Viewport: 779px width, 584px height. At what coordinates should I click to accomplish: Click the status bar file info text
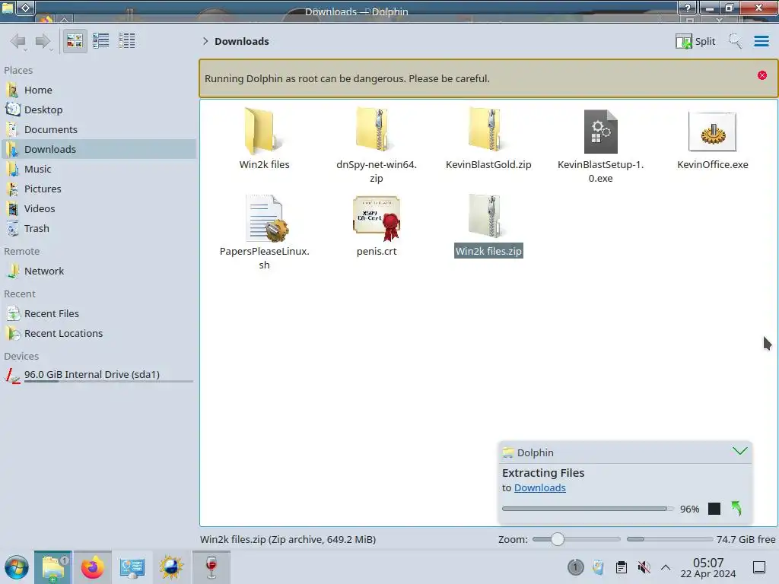288,539
